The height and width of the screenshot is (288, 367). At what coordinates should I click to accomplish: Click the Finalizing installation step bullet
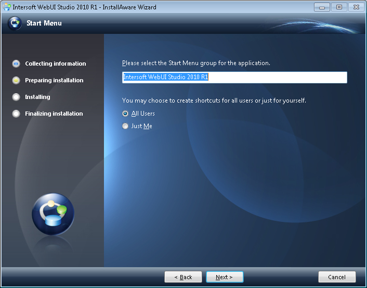(16, 114)
